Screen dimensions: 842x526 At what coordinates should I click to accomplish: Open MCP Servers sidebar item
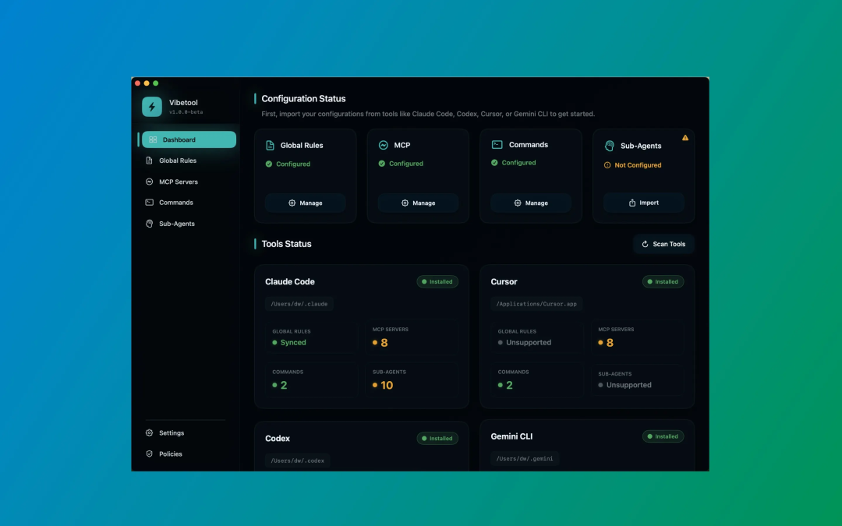pos(179,182)
